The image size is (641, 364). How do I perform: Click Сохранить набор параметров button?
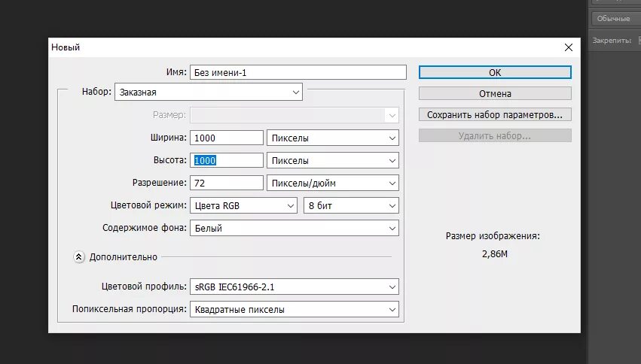coord(495,114)
